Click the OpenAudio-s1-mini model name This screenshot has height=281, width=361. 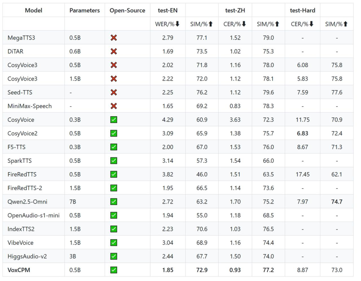33,215
